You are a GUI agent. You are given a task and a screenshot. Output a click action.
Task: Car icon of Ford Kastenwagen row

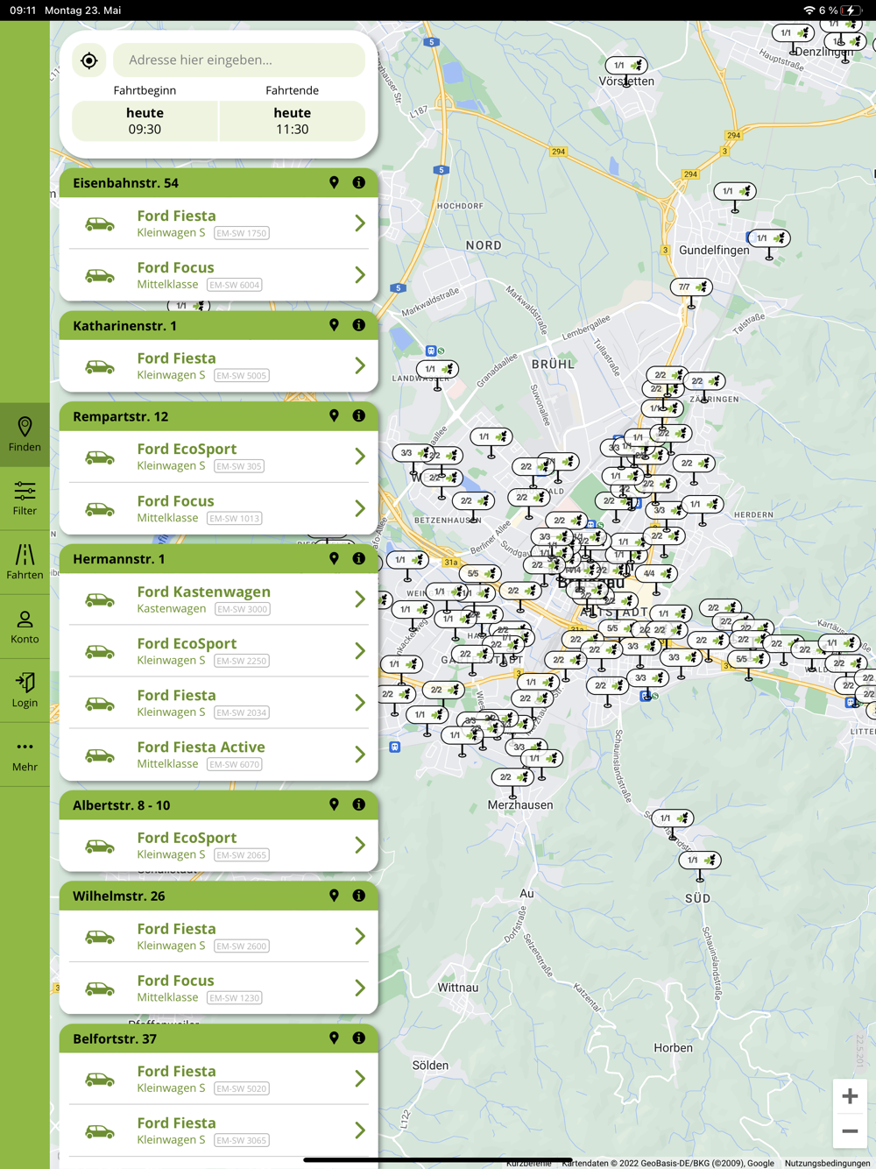click(x=100, y=600)
